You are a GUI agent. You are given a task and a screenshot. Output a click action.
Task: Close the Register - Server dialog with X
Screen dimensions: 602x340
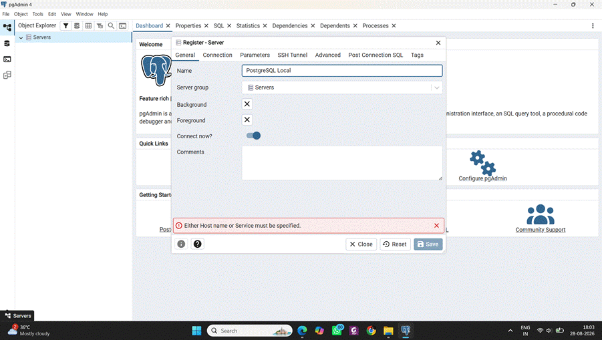click(438, 43)
